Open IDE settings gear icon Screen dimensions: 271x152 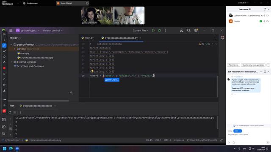(196, 30)
